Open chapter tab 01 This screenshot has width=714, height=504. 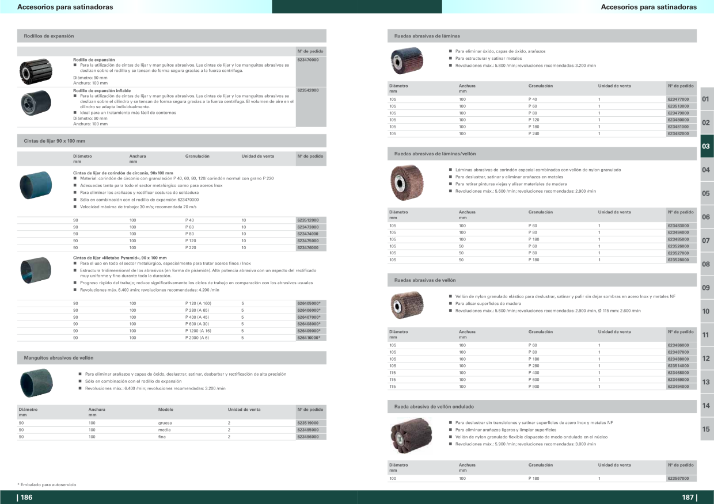706,100
